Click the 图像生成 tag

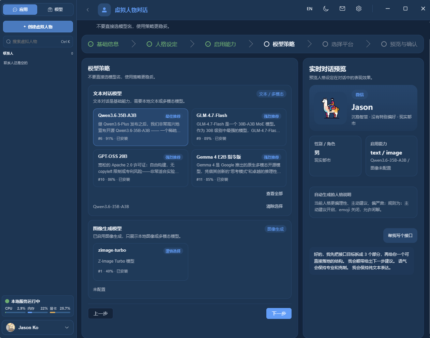(276, 229)
